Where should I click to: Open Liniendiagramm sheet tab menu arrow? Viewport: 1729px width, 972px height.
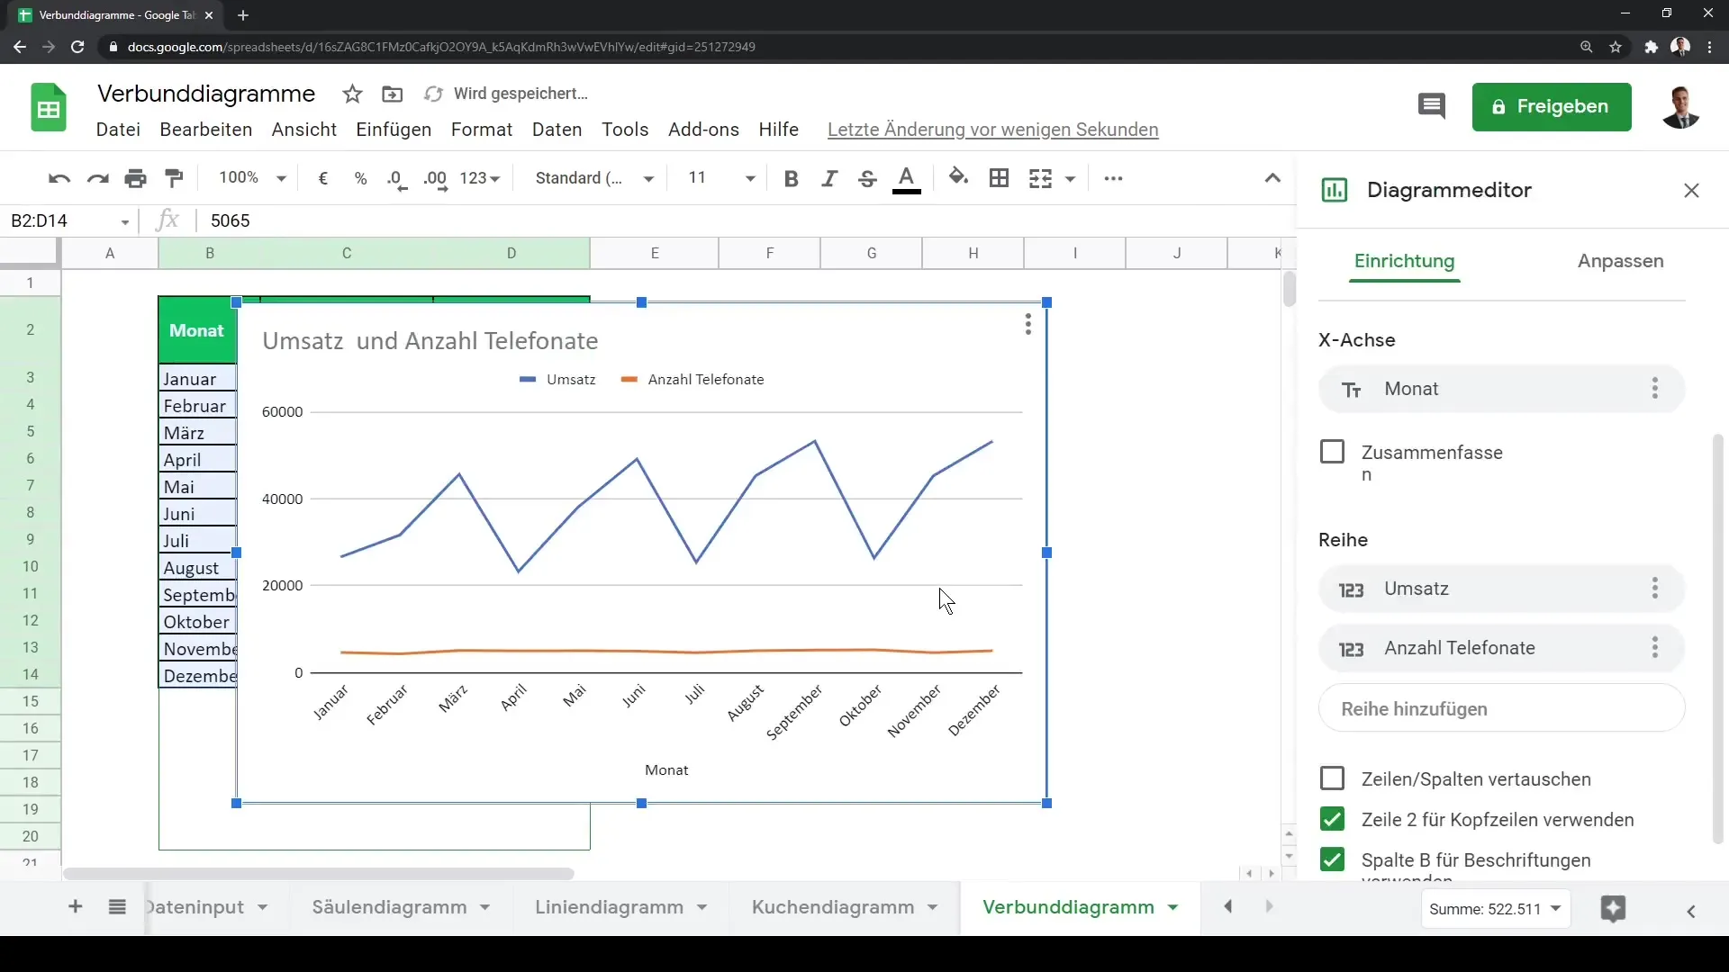point(702,907)
